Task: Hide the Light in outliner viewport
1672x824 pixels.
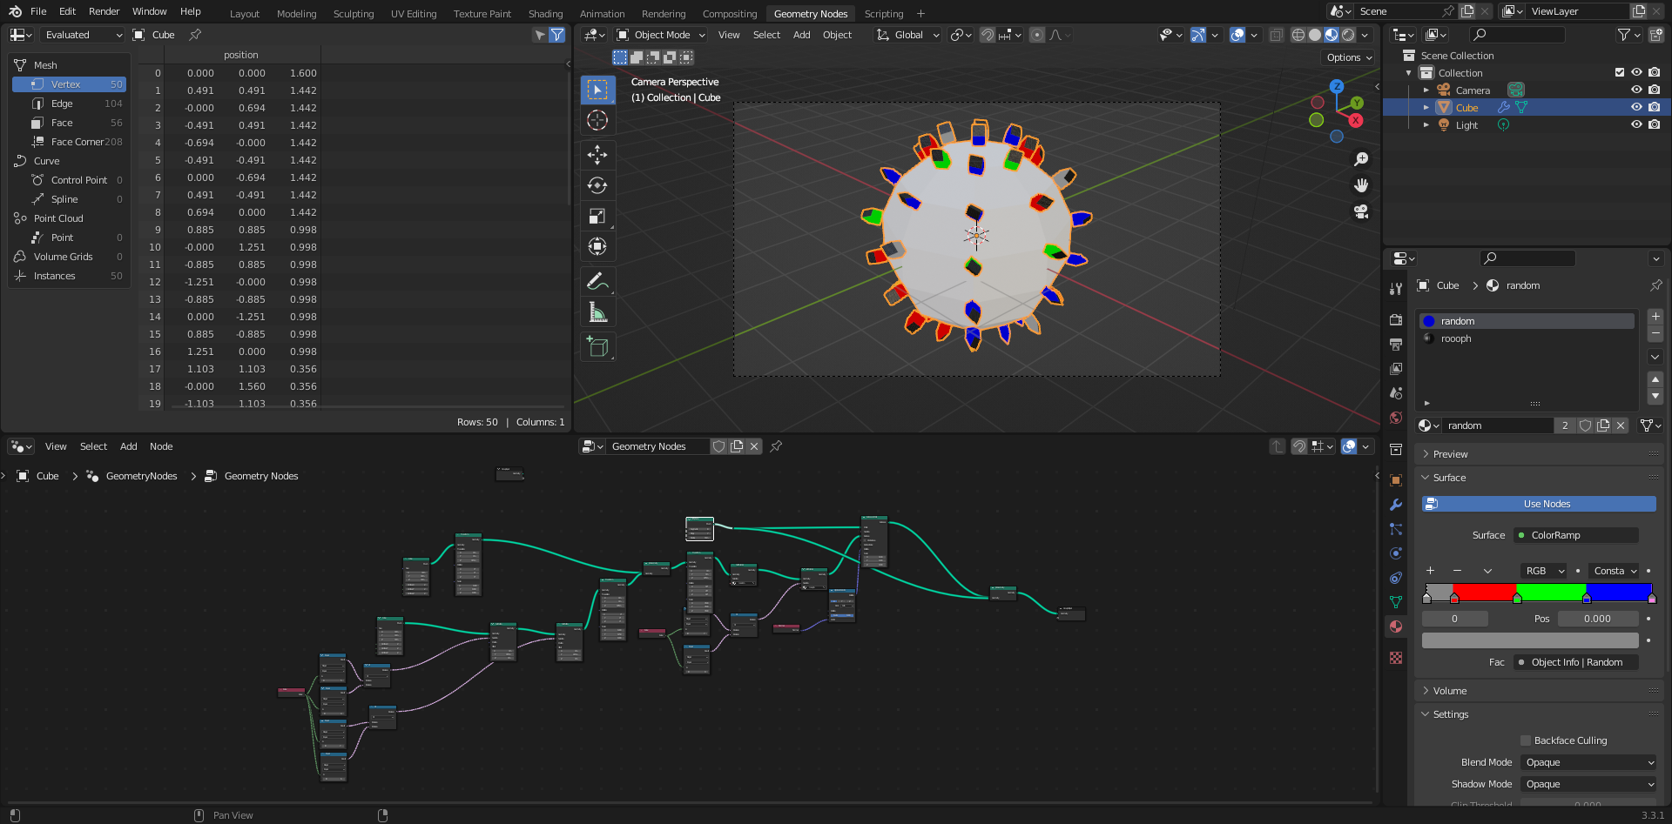Action: (1636, 125)
